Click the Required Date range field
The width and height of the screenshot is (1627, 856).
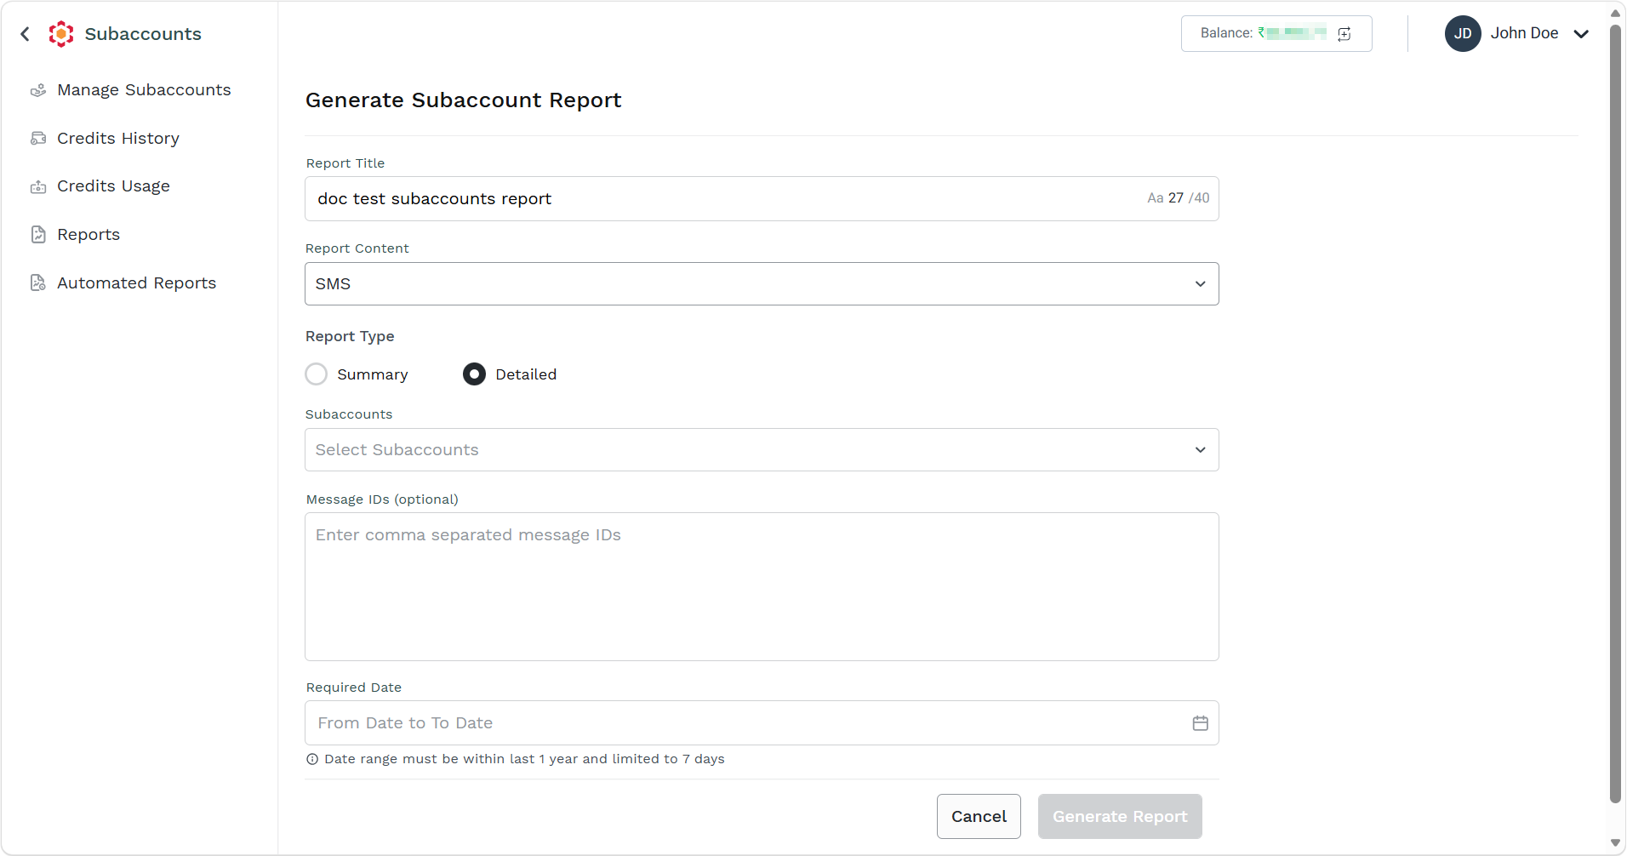(x=762, y=723)
